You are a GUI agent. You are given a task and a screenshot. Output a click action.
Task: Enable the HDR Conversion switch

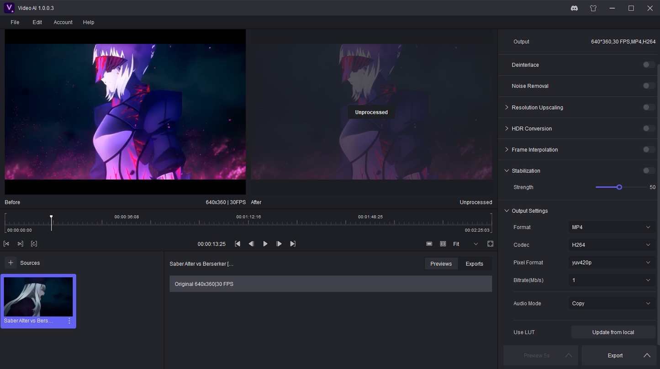coord(649,128)
